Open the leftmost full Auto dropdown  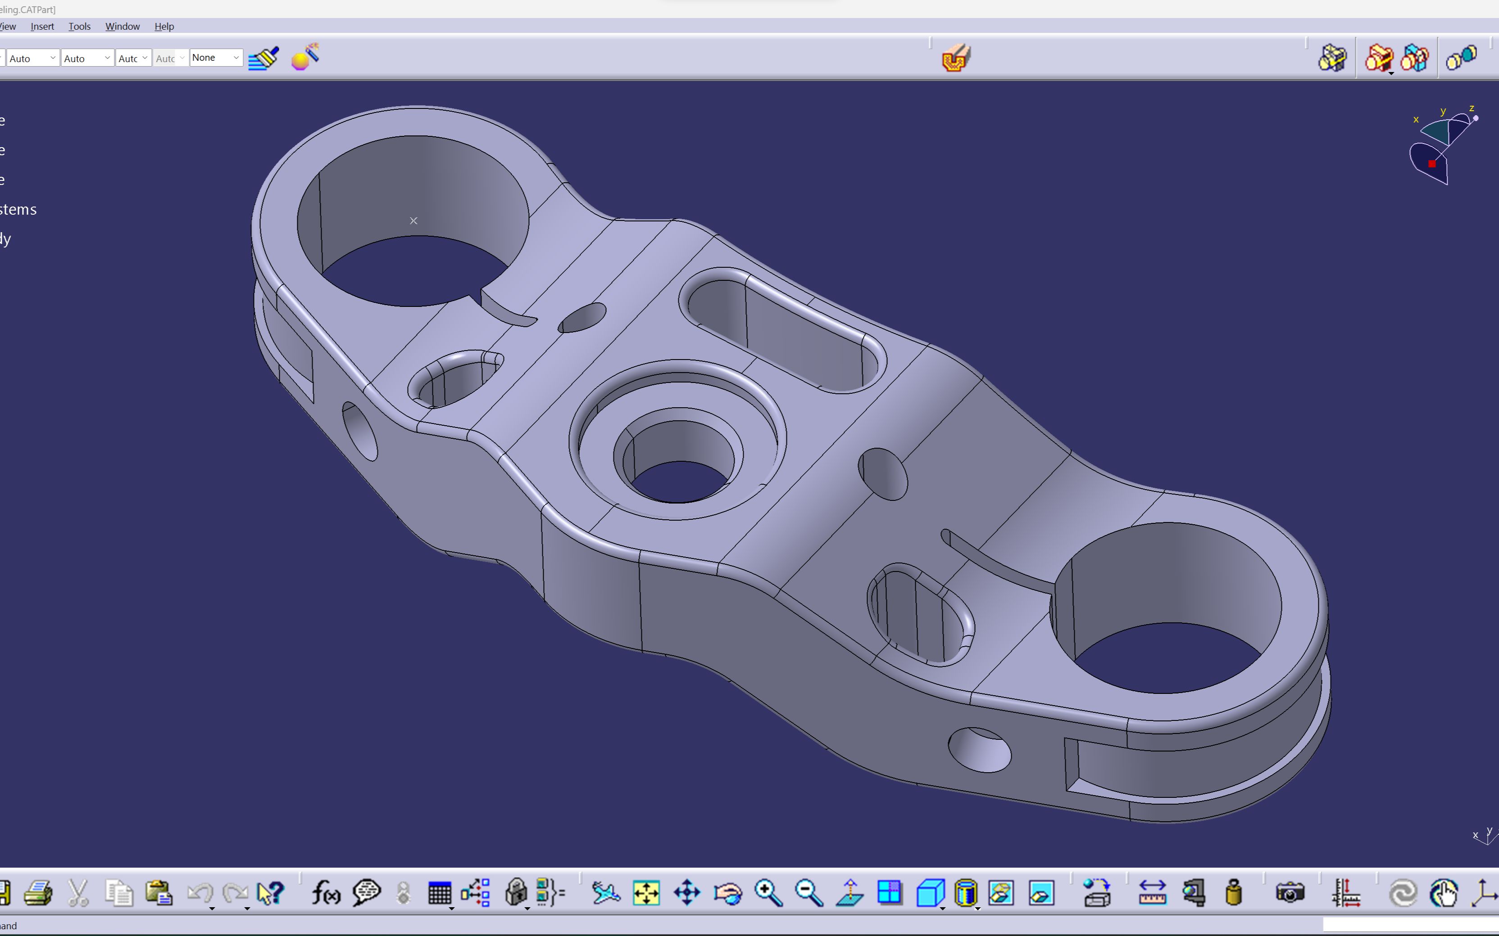pos(33,58)
